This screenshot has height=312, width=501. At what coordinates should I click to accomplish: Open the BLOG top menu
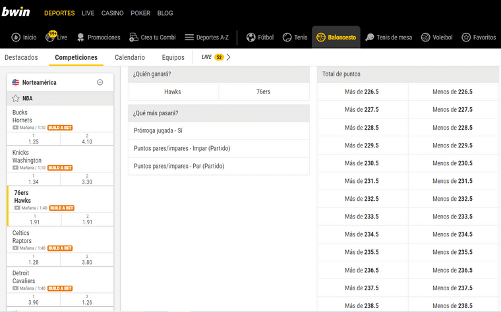click(165, 13)
